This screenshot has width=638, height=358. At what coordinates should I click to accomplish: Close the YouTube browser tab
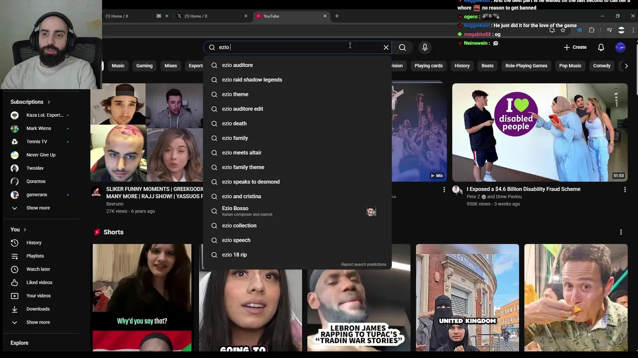pos(325,16)
